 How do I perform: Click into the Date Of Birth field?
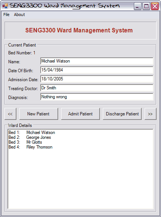(x=97, y=70)
